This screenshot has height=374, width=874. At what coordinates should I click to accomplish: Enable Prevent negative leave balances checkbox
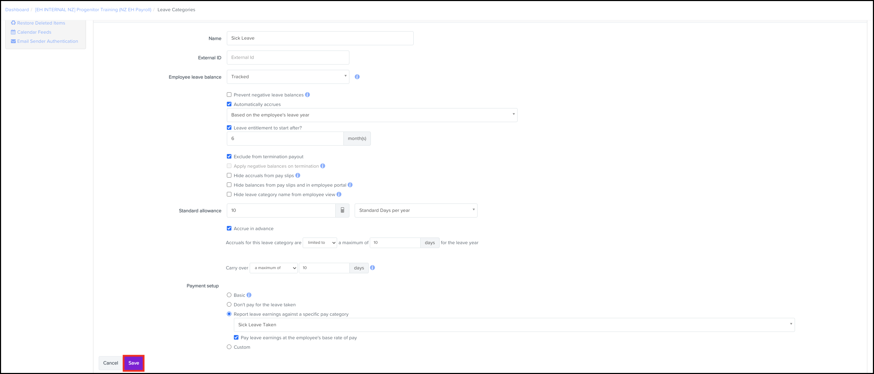pyautogui.click(x=229, y=95)
